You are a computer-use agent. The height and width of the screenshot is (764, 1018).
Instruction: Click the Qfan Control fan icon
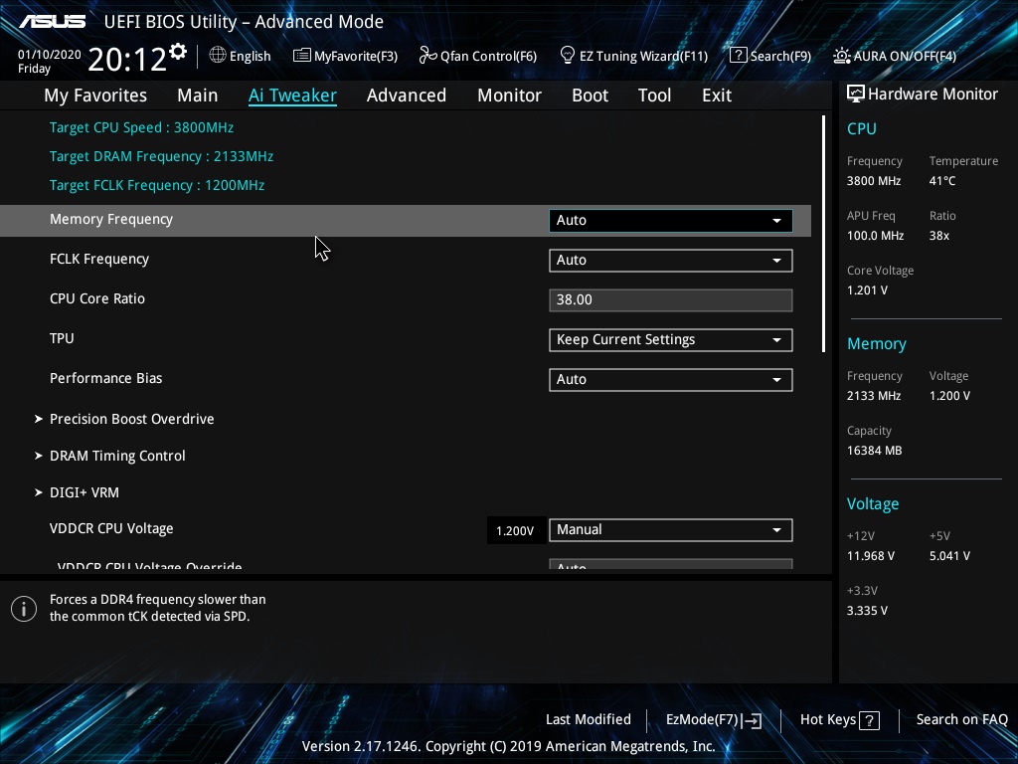coord(427,56)
